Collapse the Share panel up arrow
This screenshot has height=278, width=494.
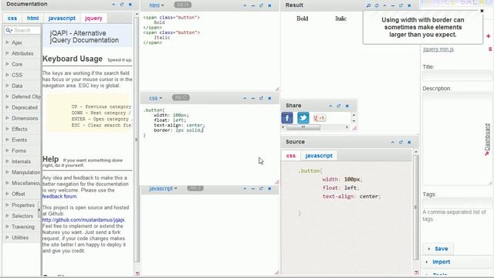pyautogui.click(x=330, y=106)
